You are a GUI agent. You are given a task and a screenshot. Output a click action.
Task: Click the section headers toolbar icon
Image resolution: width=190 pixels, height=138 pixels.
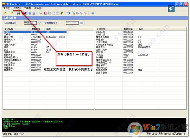[x=34, y=13]
